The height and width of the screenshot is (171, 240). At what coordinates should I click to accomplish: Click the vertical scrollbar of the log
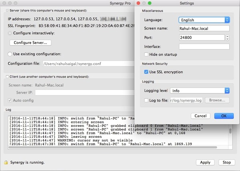coord(230,131)
